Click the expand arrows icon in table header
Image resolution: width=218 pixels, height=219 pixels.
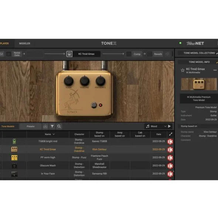click(171, 134)
